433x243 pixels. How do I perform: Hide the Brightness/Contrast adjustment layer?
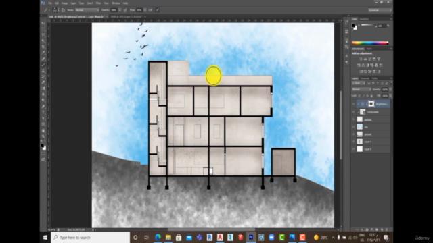(353, 104)
